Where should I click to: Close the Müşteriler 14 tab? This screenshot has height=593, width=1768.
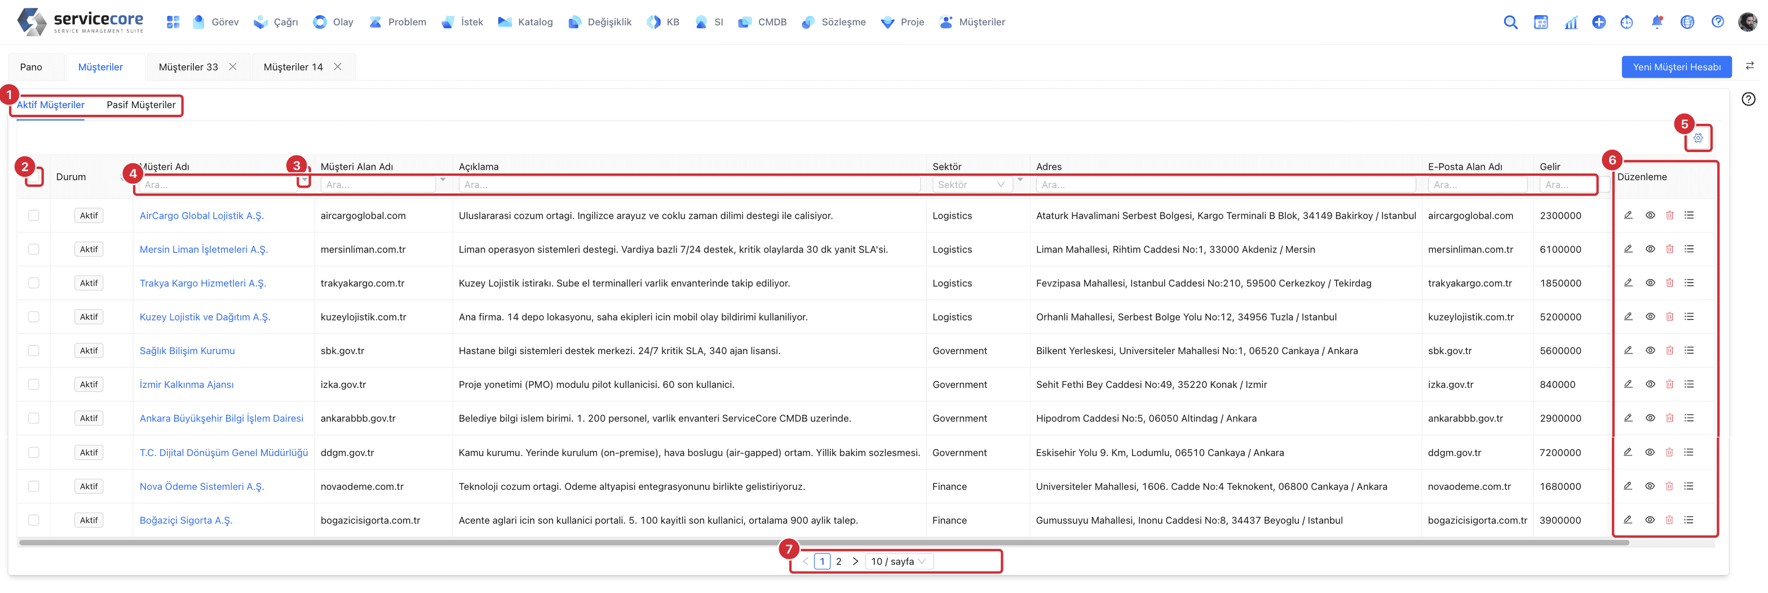tap(338, 67)
